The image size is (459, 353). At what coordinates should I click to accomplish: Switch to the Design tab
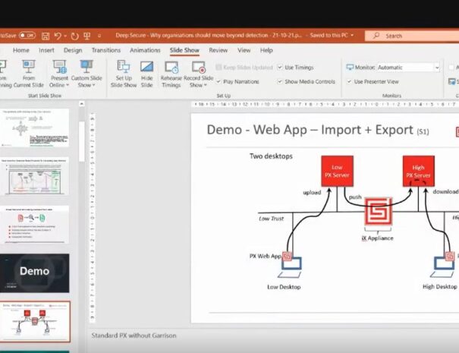click(73, 50)
